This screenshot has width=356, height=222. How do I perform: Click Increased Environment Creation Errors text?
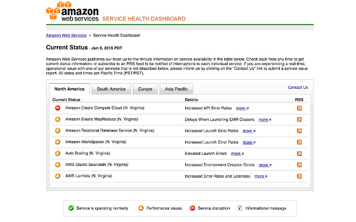coord(220,165)
